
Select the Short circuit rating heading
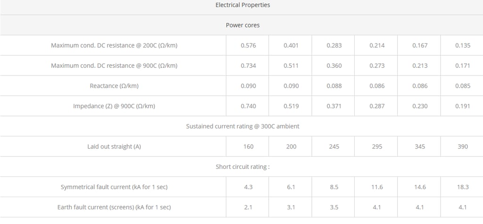point(243,166)
